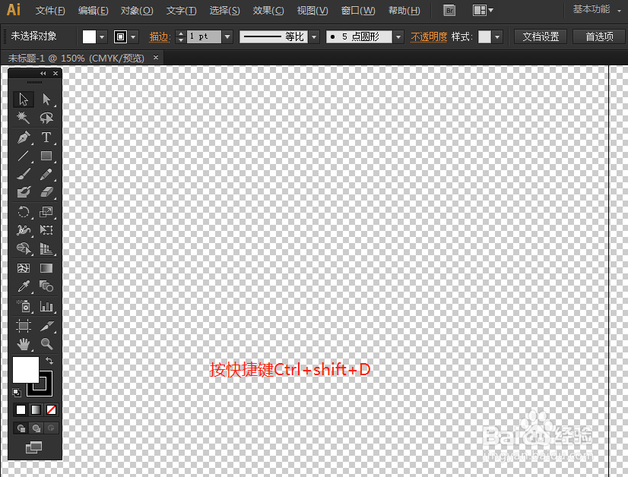The image size is (628, 477).
Task: Select the Rectangle tool
Action: point(46,156)
